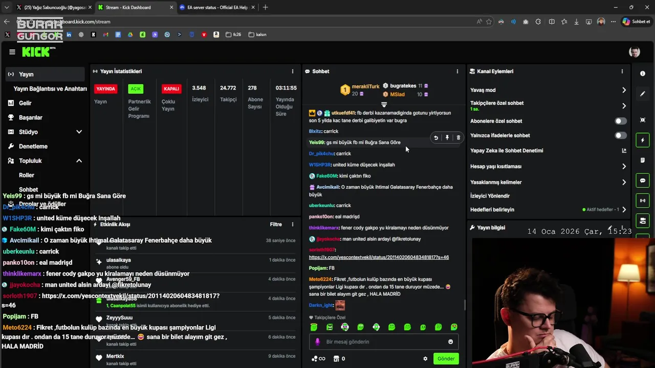Open the fc26 bookmarks folder

[233, 35]
